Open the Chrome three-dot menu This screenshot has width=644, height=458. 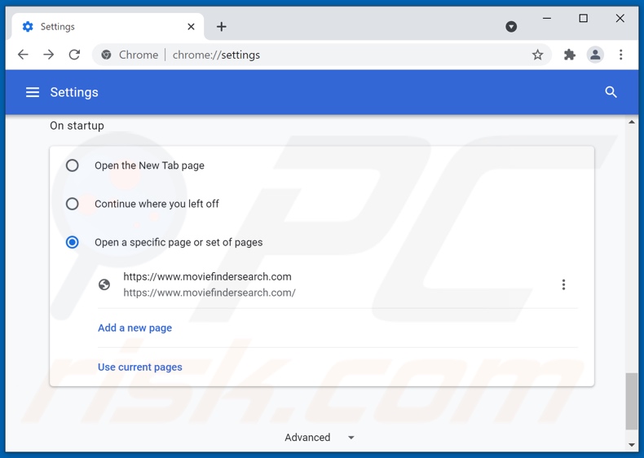[620, 55]
